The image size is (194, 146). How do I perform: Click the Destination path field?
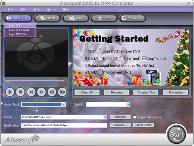[x=64, y=125]
